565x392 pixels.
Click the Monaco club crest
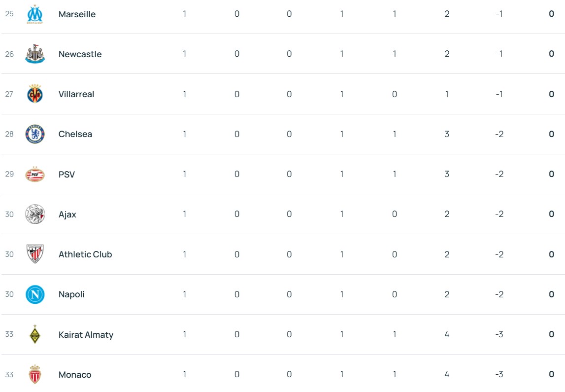35,375
